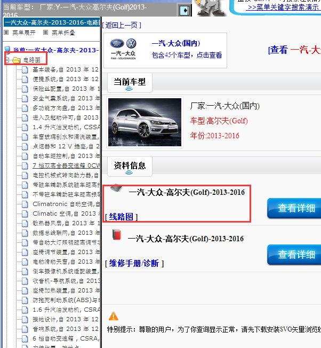Click the 菜单折叠 collapse-all icon
Screen dimensions: 321x348
(45, 33)
